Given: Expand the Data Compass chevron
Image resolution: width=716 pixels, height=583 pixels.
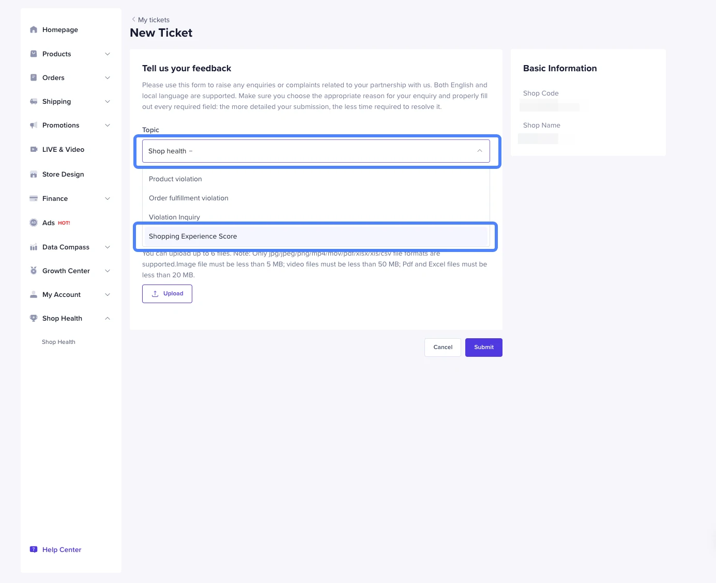Looking at the screenshot, I should pyautogui.click(x=108, y=247).
